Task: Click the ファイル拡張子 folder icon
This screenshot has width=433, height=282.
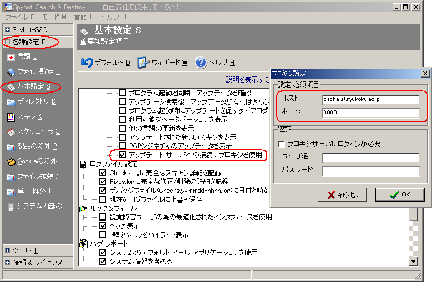Action: (11, 177)
